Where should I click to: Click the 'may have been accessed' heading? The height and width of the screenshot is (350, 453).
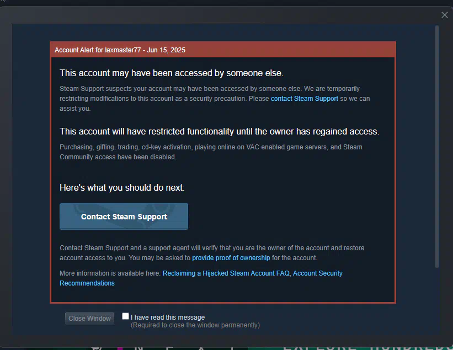[171, 73]
